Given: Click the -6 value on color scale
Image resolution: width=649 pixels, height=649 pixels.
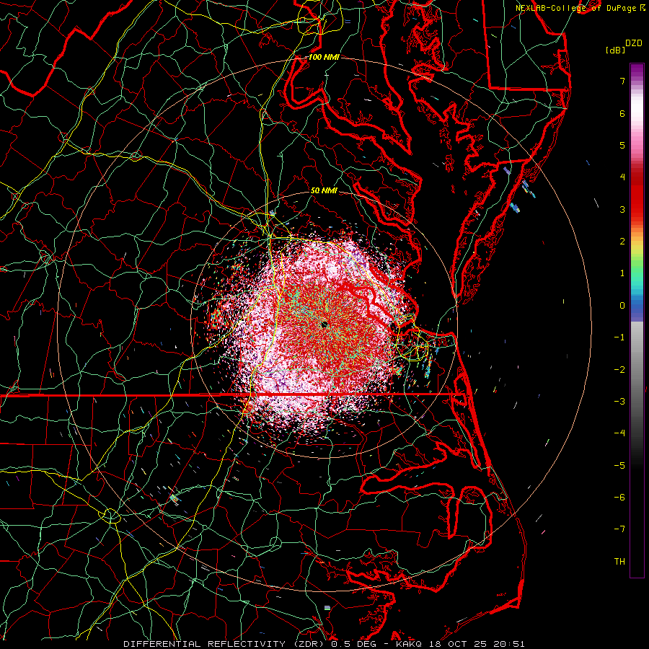Looking at the screenshot, I should tap(619, 498).
